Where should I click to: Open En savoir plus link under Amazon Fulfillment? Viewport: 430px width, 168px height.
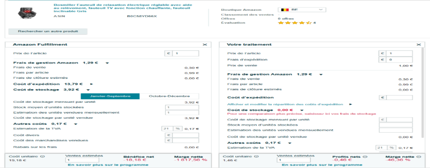tap(108, 165)
